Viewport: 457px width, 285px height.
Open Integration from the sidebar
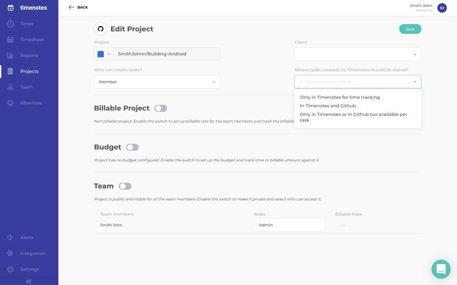pyautogui.click(x=32, y=253)
